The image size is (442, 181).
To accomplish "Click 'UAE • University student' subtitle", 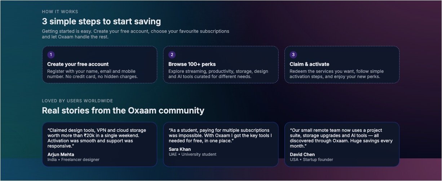I will click(x=193, y=154).
